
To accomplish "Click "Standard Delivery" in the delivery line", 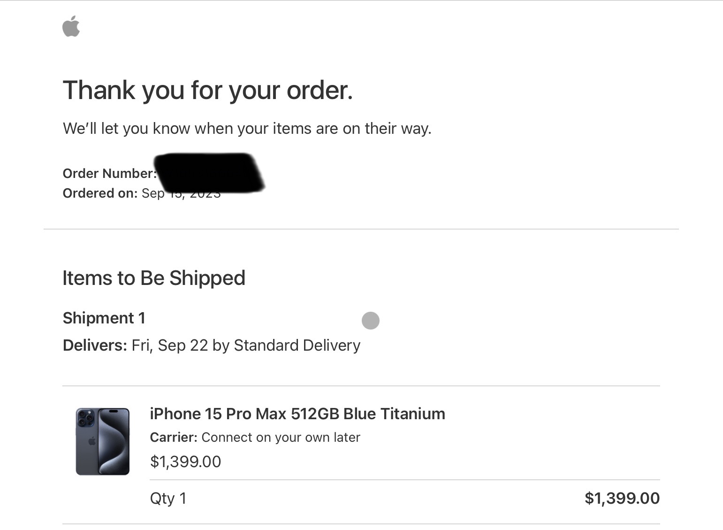I will point(297,346).
